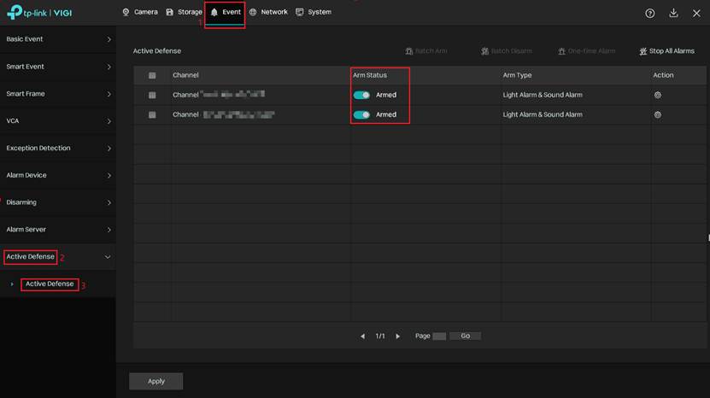Expand the Smart Event menu
Screen dimensions: 710x398
[x=58, y=67]
